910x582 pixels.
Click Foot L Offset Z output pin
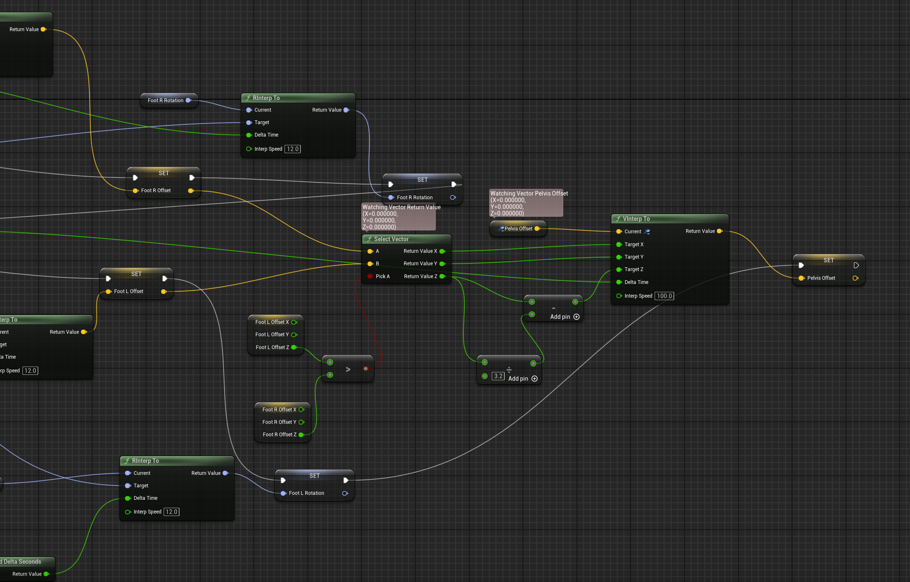[294, 347]
